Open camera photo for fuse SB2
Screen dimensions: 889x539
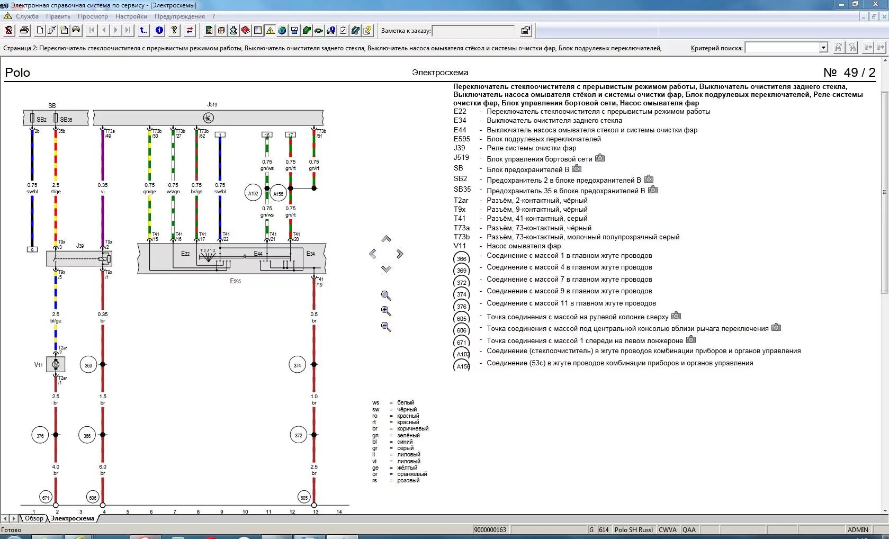tap(649, 179)
